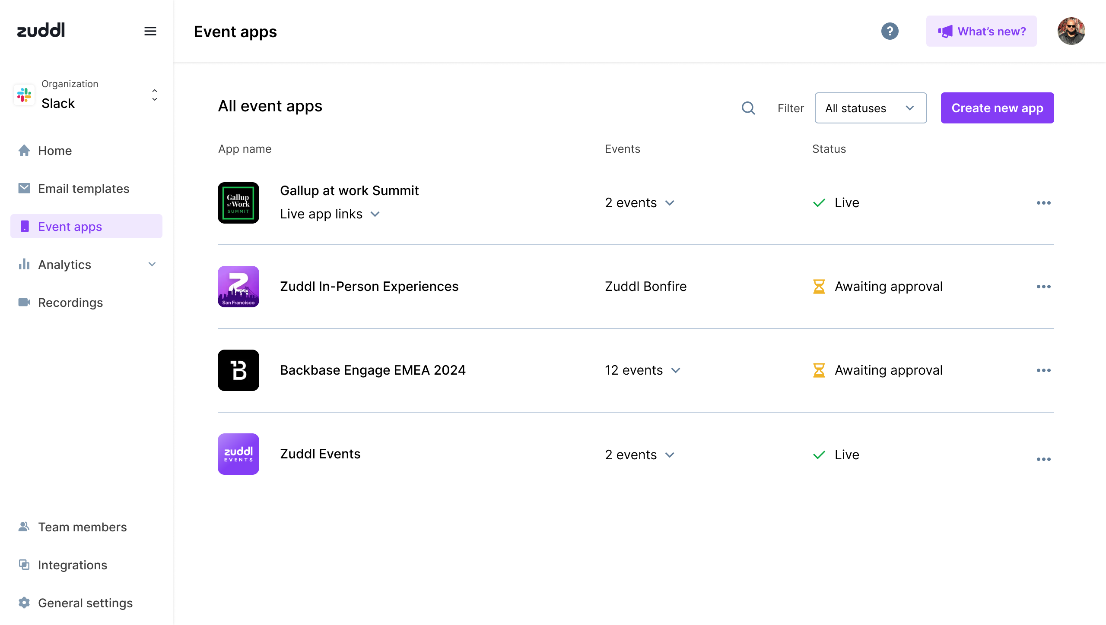The height and width of the screenshot is (625, 1106).
Task: Click the Zuddl Bonfire event text
Action: [645, 286]
